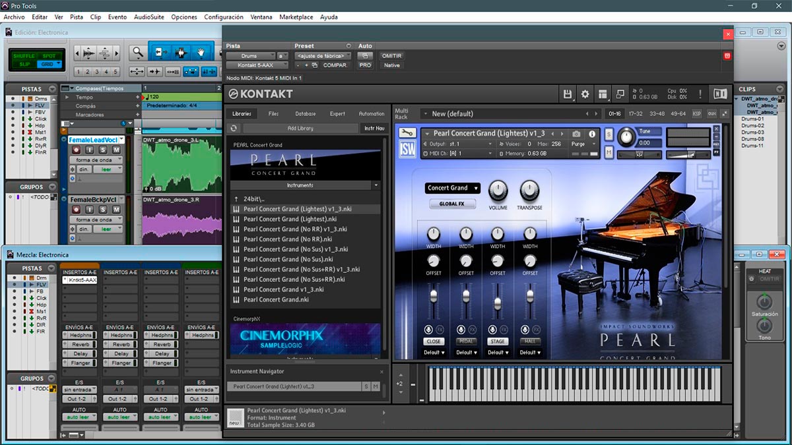
Task: Click the CLOSE channel volume fader
Action: 434,296
